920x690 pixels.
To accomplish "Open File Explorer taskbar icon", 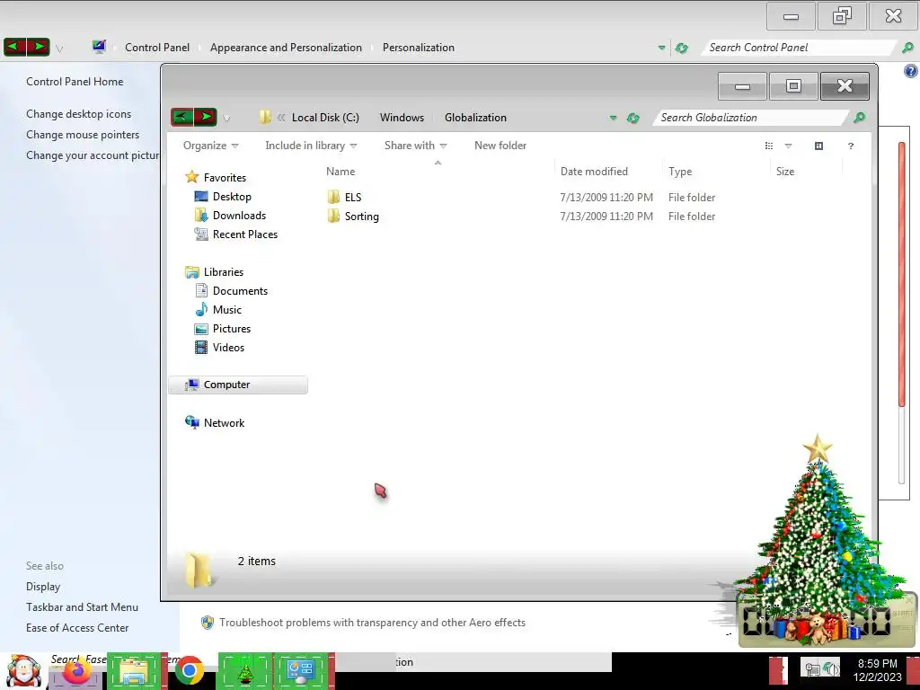I will pos(134,671).
